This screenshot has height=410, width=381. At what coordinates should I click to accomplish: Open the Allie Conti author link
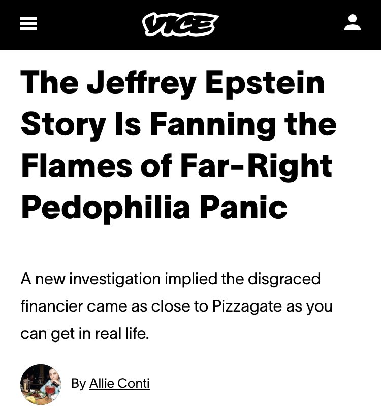(119, 383)
